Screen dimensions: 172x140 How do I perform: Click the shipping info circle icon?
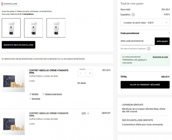133,15
